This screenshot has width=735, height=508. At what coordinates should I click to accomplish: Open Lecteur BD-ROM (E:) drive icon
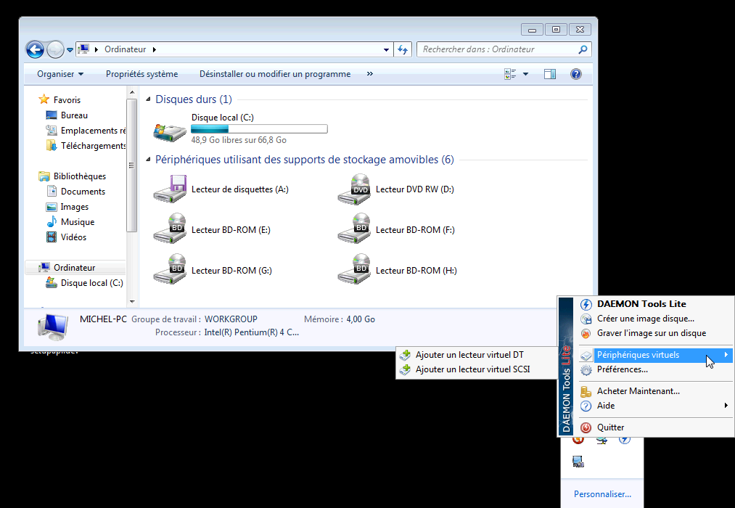[170, 230]
